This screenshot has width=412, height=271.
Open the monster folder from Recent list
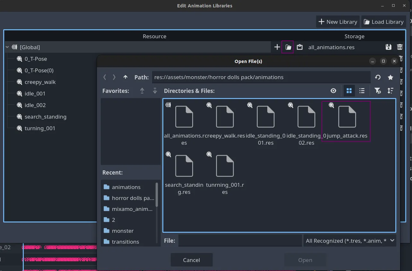coord(123,231)
